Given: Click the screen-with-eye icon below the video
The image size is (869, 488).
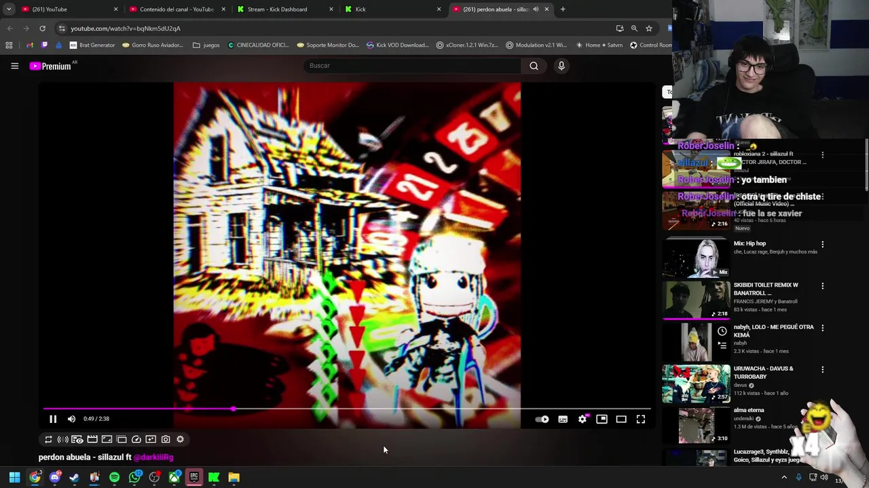Looking at the screenshot, I should [x=77, y=439].
